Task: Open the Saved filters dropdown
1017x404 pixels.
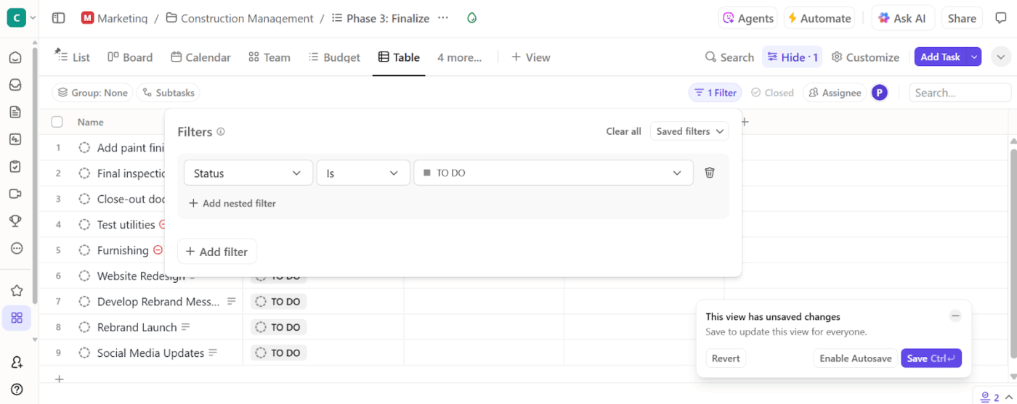Action: tap(689, 131)
